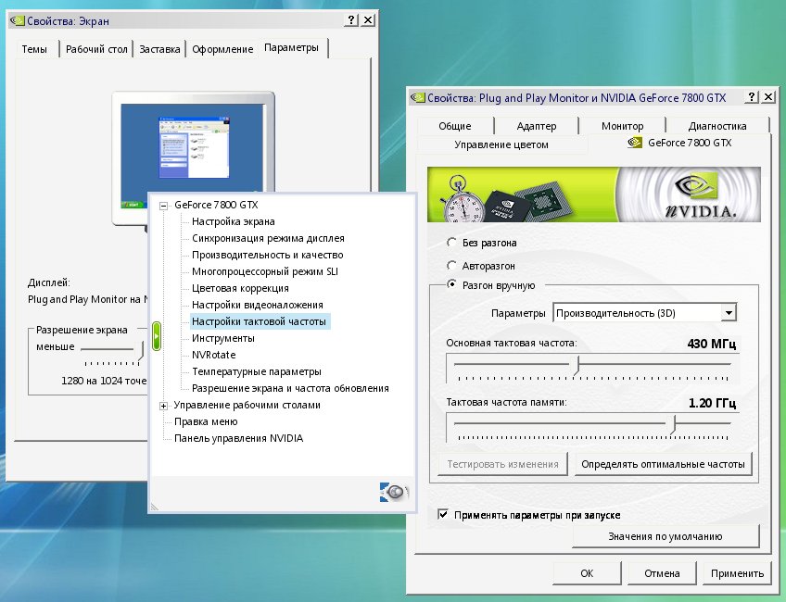Click the NVIDIA icon in the GeForce properties title bar
The image size is (786, 602).
point(417,97)
